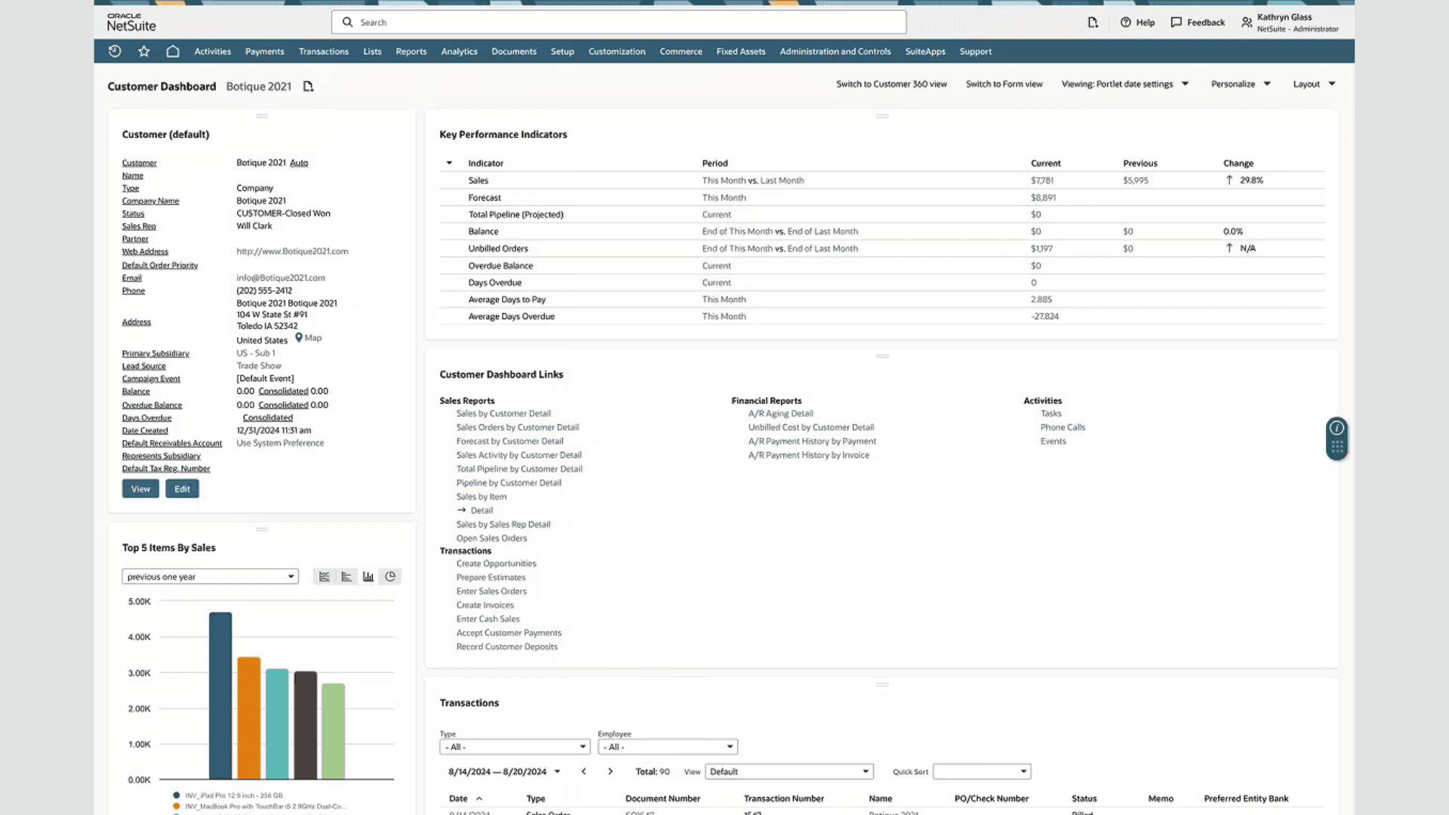Open the Administration and Controls menu
The image size is (1449, 815).
[x=835, y=51]
